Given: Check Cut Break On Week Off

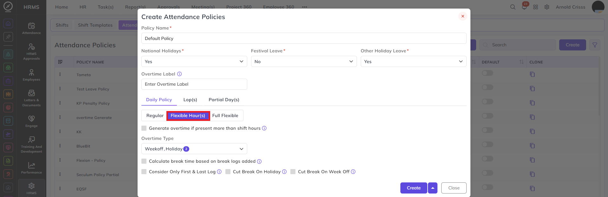Looking at the screenshot, I should pyautogui.click(x=293, y=172).
